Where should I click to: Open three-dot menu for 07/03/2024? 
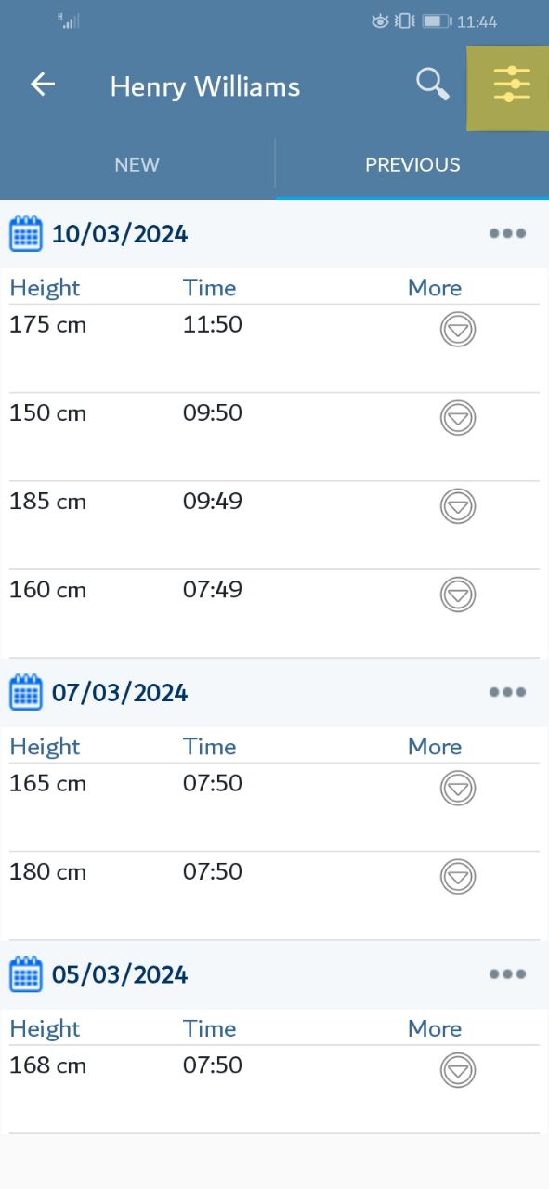(x=507, y=692)
